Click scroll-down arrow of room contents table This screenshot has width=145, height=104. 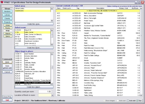point(141,95)
